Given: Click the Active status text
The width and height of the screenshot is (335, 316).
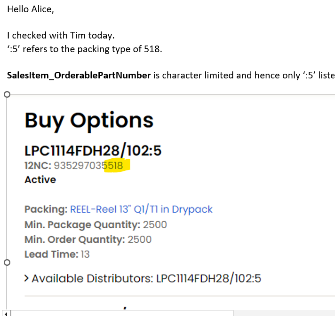Looking at the screenshot, I should 40,180.
